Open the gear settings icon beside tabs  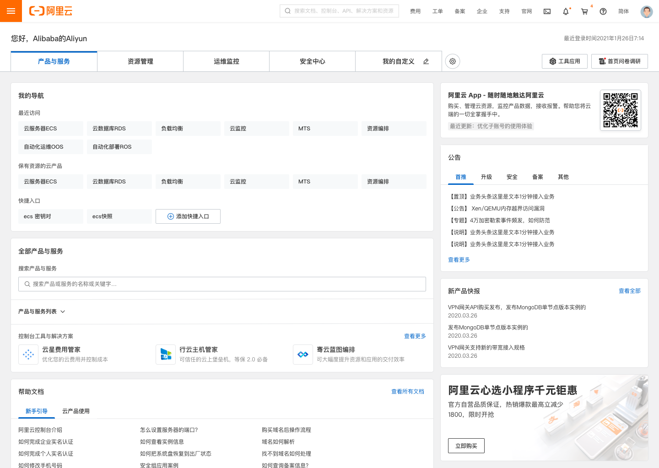point(453,61)
